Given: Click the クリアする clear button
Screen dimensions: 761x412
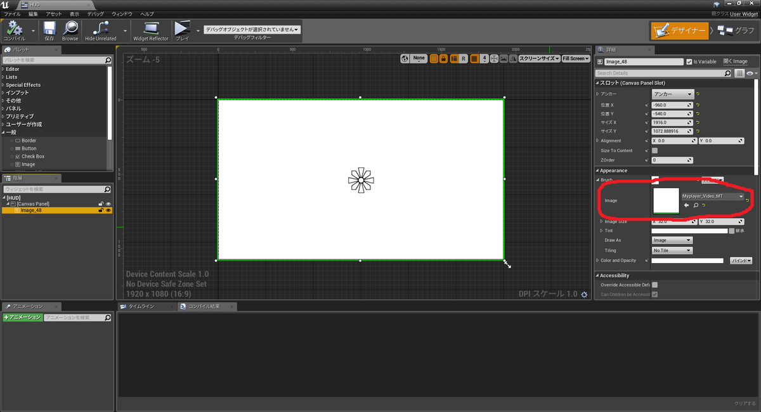Looking at the screenshot, I should 745,403.
